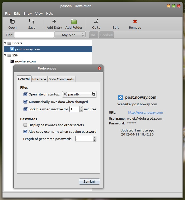Screen dimensions: 185x200
Task: Switch to the Interface tab
Action: 39,79
